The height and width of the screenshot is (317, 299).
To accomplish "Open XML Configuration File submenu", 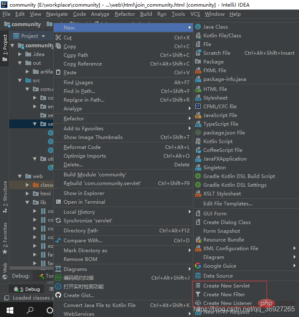I will tap(246, 249).
